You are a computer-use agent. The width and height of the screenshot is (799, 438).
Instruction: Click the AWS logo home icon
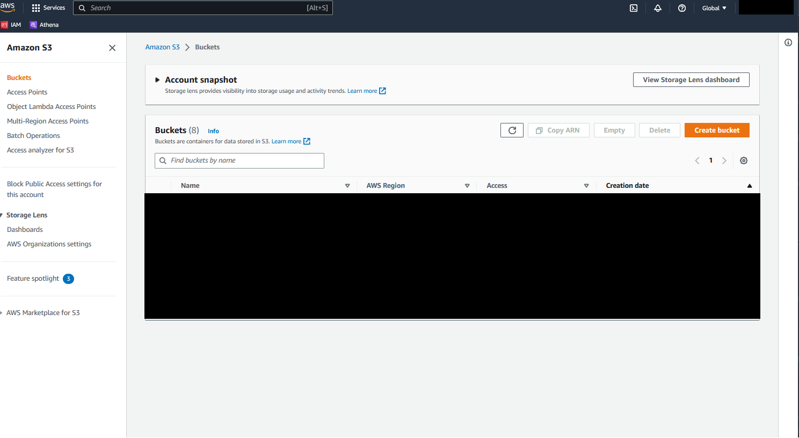(x=8, y=7)
